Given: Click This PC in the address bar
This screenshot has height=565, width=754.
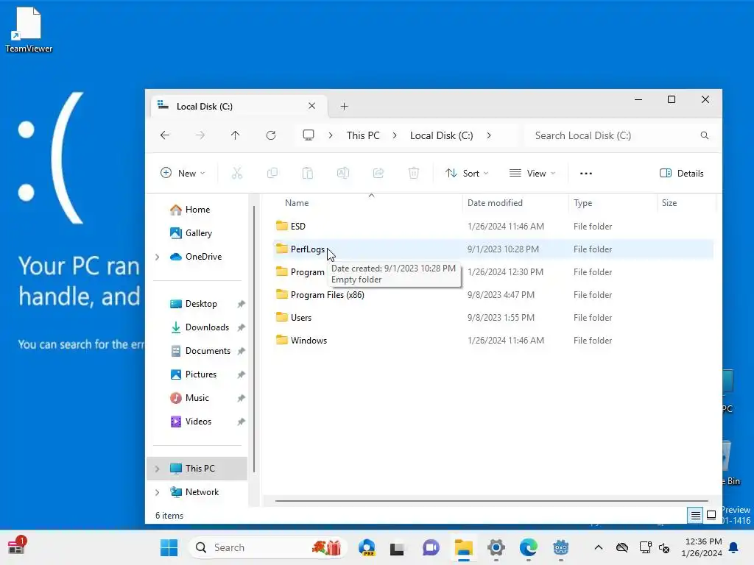Looking at the screenshot, I should 363,135.
